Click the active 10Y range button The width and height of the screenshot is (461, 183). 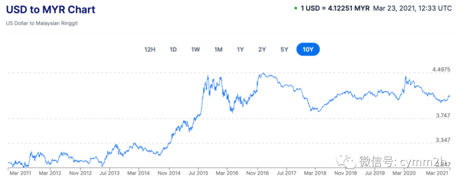308,49
